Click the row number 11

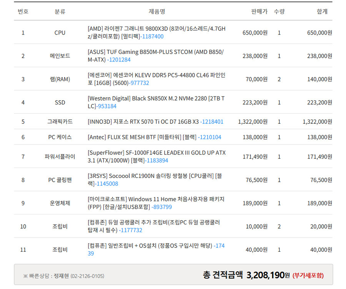[23, 250]
